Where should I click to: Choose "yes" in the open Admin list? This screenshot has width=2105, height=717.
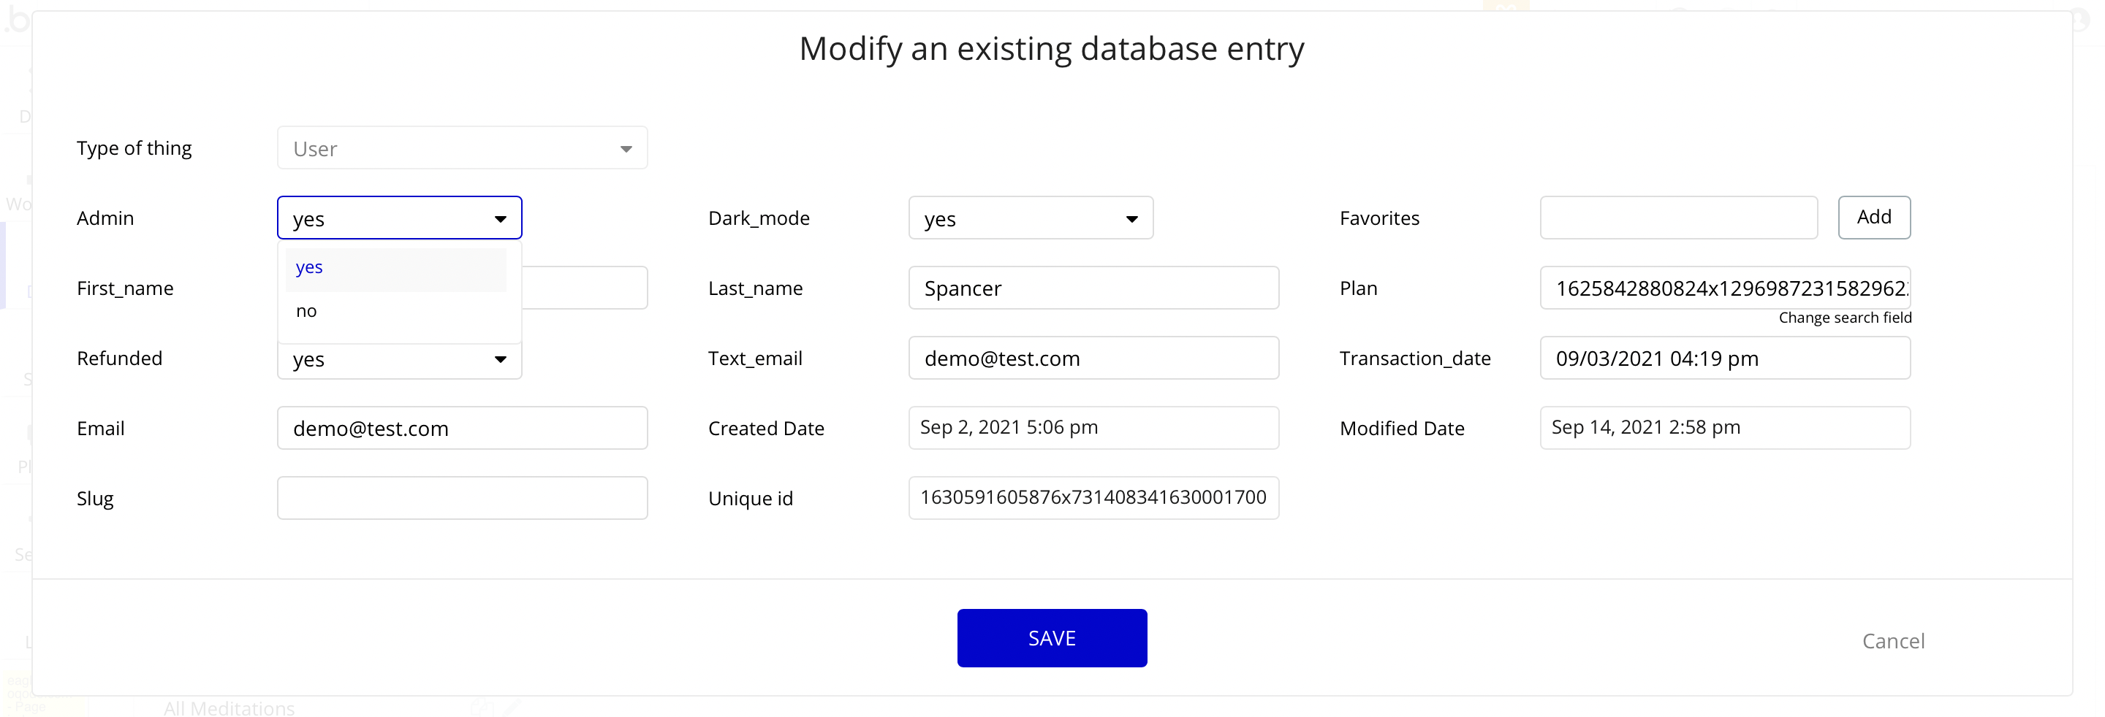(x=395, y=268)
